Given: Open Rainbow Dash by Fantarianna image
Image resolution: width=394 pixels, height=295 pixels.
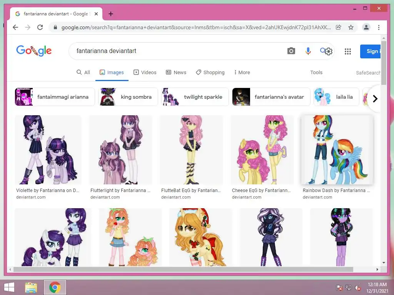Looking at the screenshot, I should tap(337, 150).
